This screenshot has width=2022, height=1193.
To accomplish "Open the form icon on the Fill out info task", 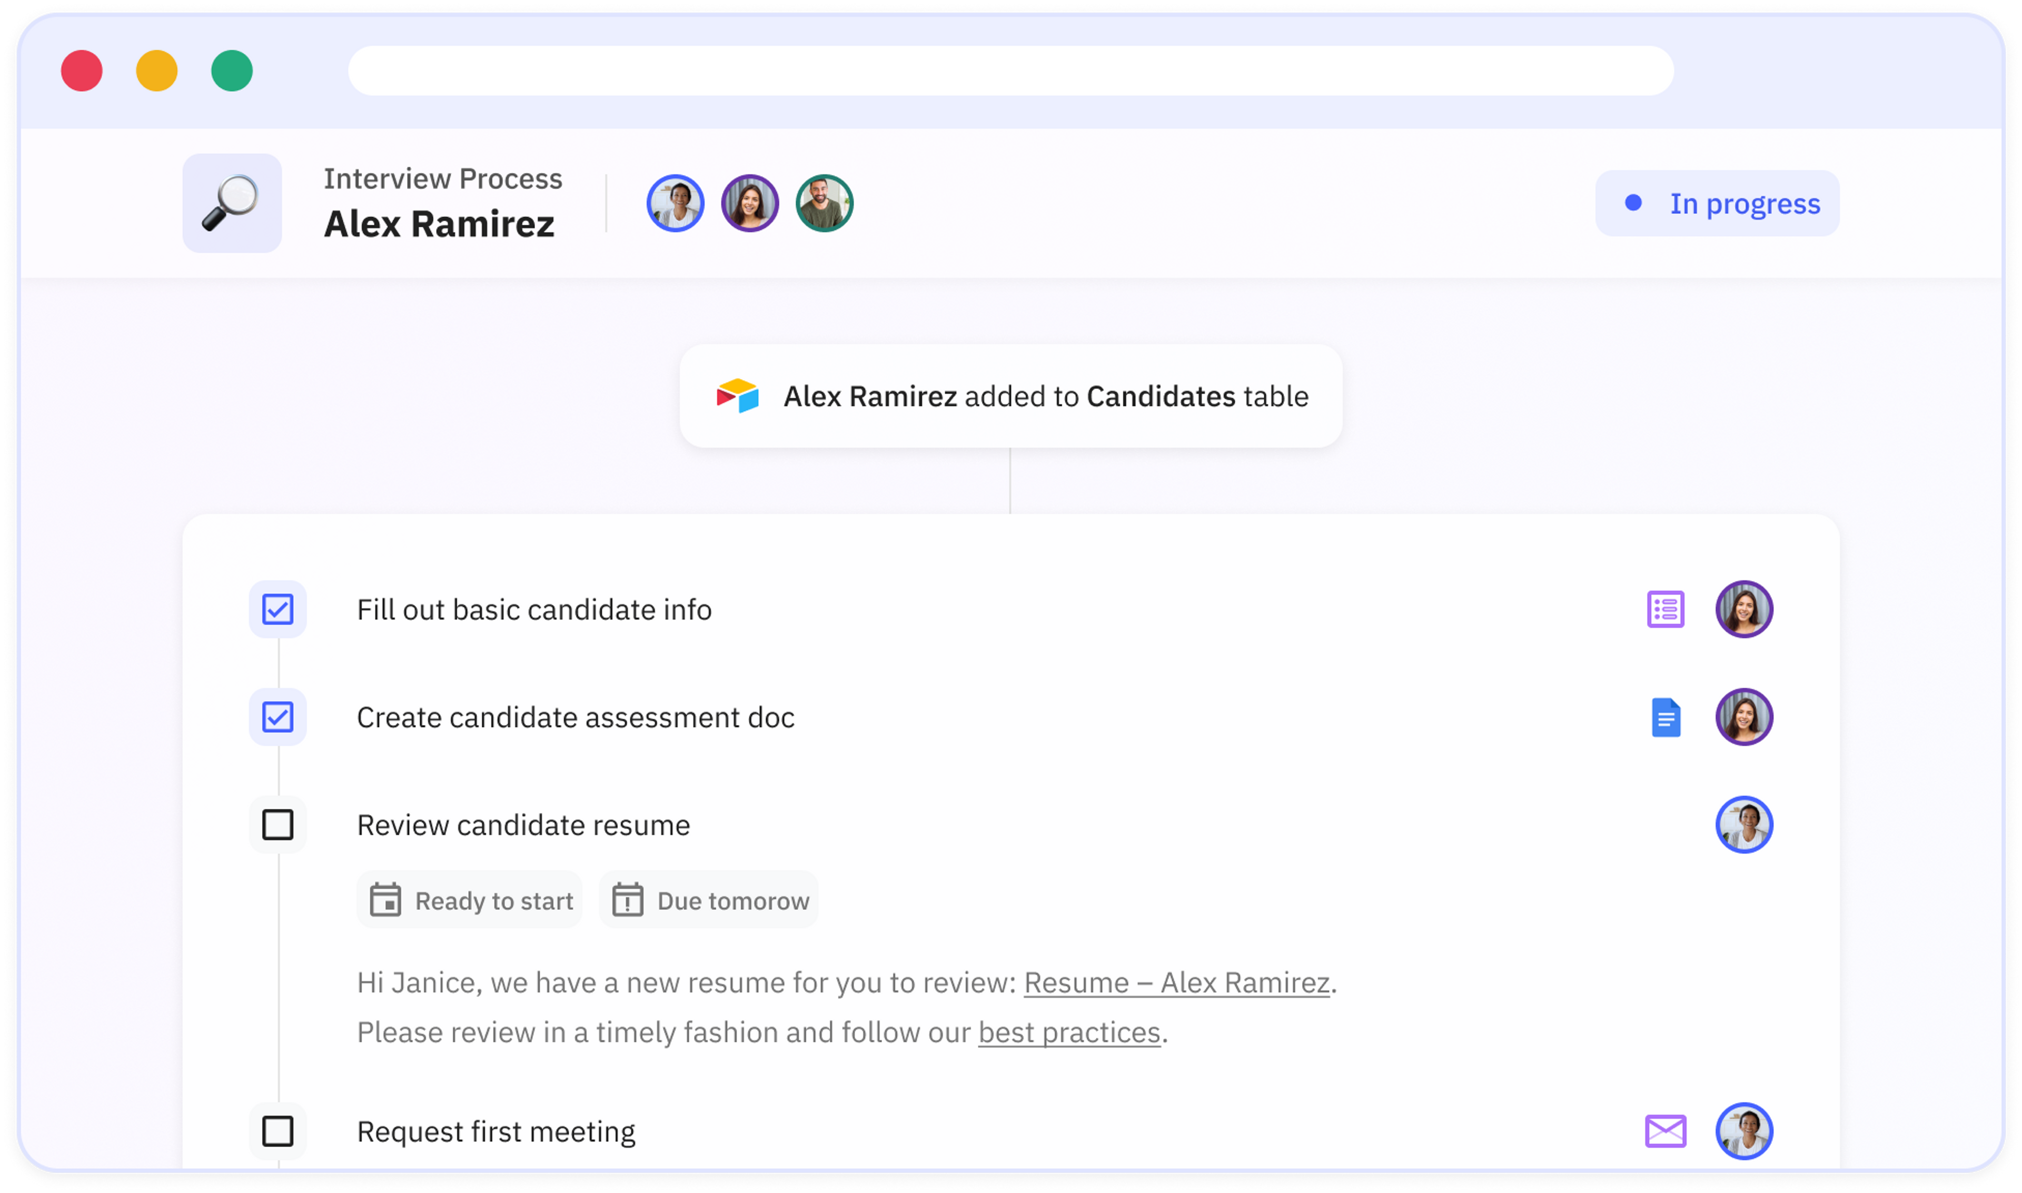I will (x=1665, y=609).
